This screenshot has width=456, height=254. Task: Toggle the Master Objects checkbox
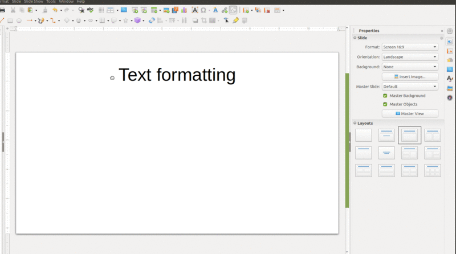(385, 104)
